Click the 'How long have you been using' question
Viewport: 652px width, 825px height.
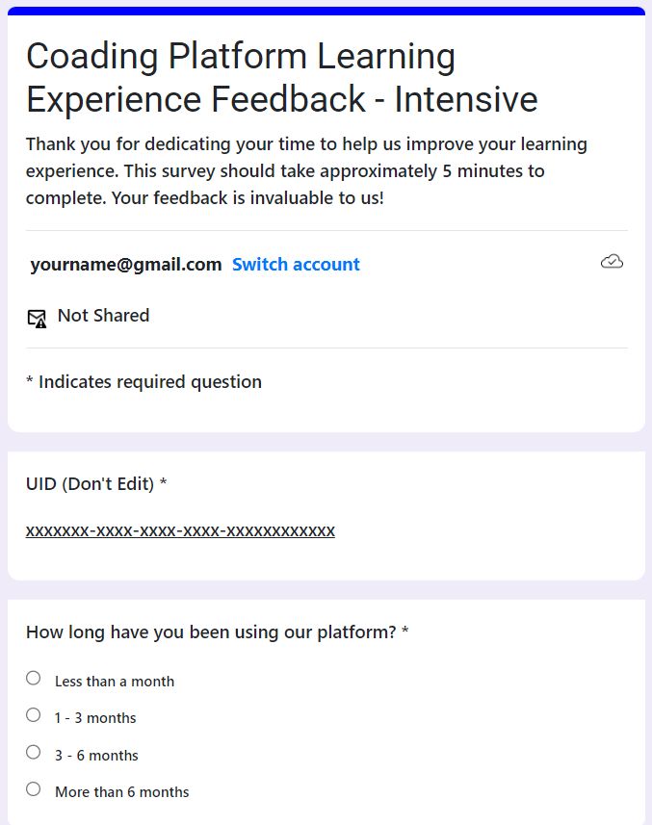tap(211, 633)
